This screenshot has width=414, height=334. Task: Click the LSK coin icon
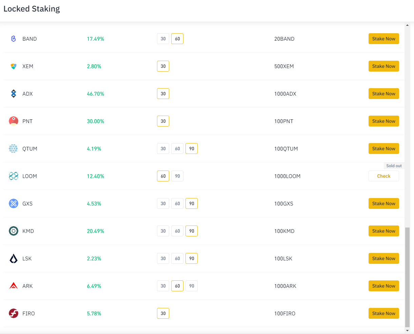coord(14,258)
